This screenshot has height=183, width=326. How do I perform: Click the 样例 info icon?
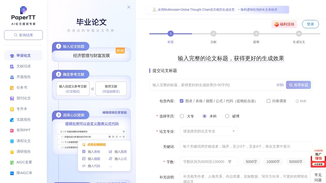click(x=297, y=101)
